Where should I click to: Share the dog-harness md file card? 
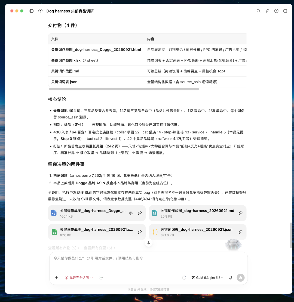pyautogui.click(x=240, y=213)
